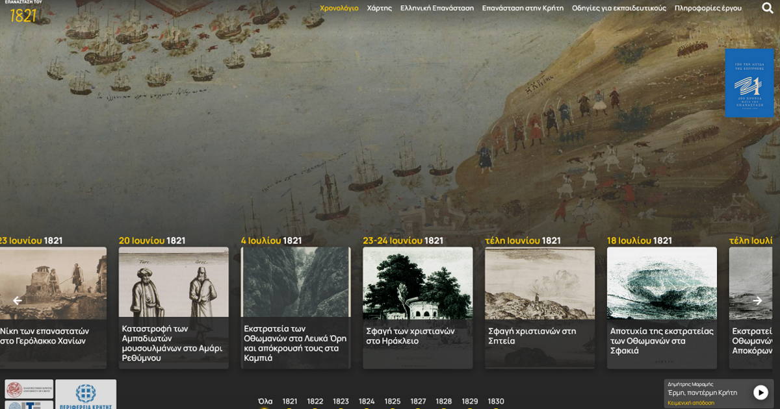Open the Σφαγή των χριστιανών στο Ηράκλειο card

[x=417, y=306]
